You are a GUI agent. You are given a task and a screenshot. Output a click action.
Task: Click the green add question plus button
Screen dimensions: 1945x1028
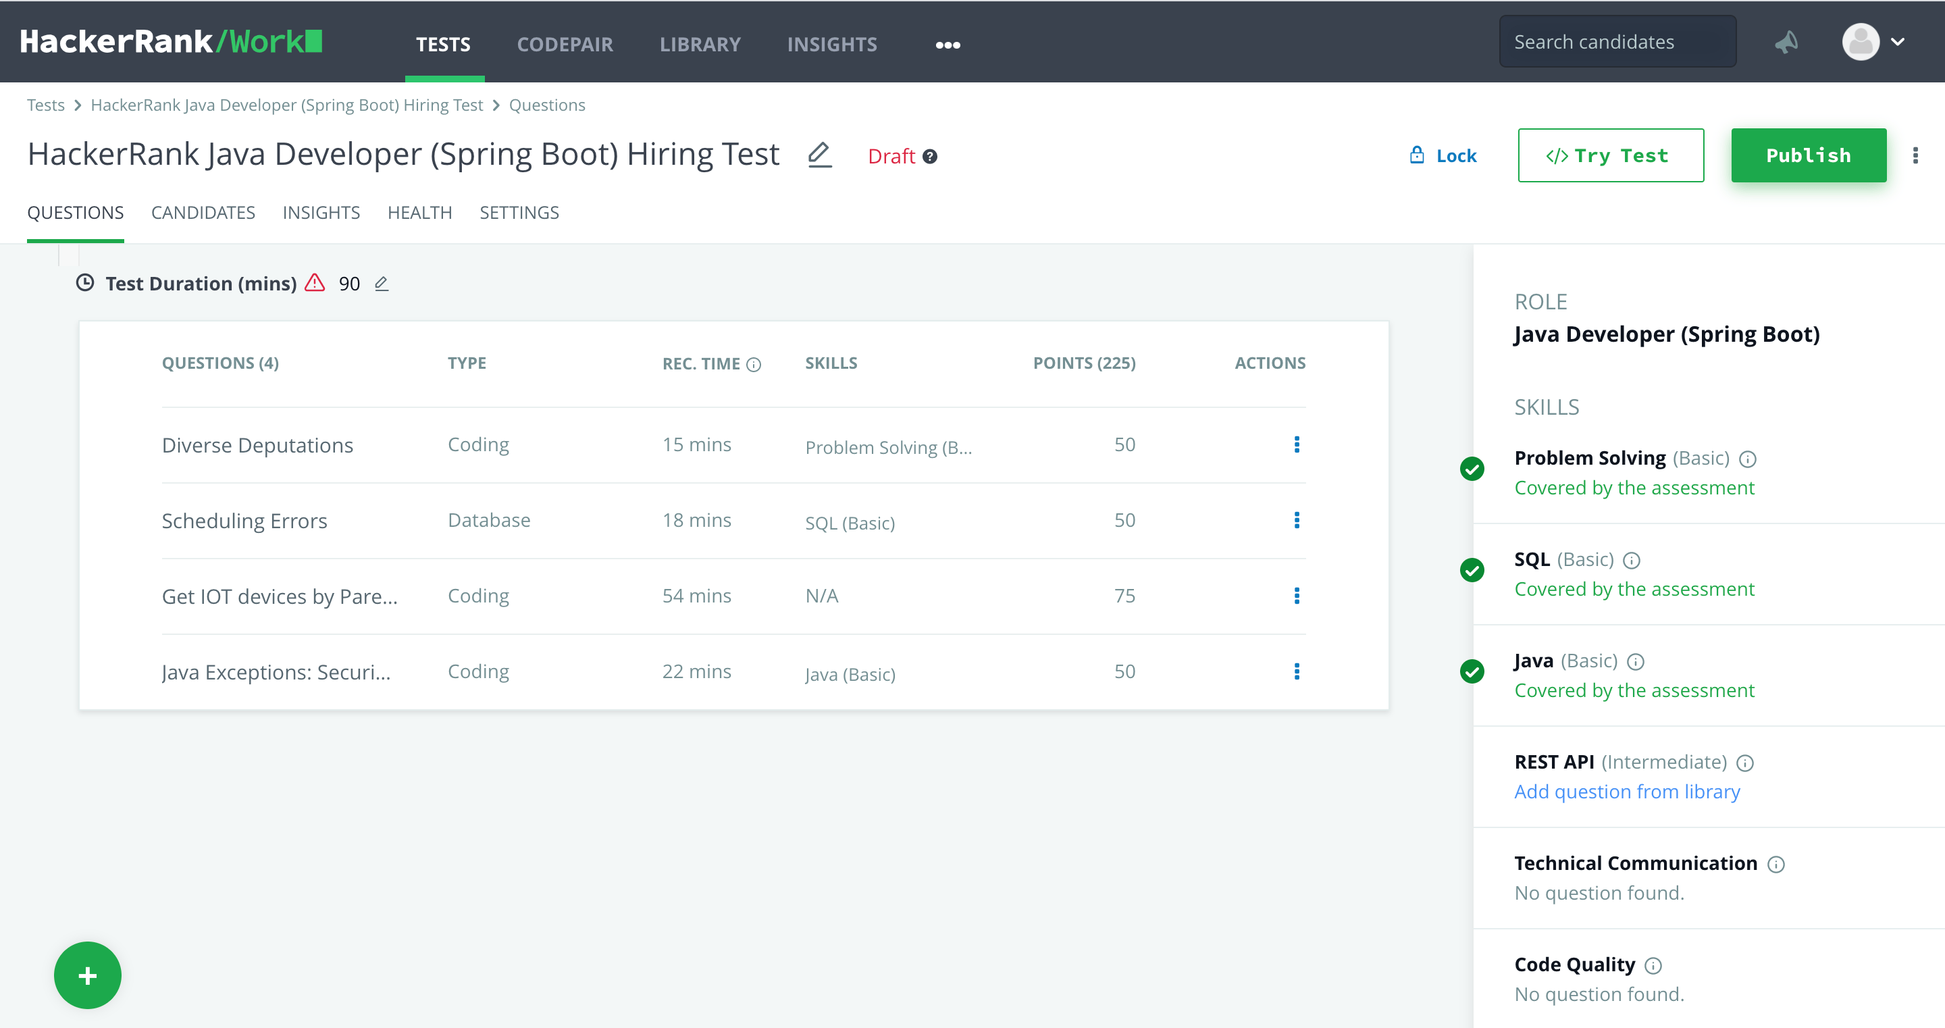point(88,975)
